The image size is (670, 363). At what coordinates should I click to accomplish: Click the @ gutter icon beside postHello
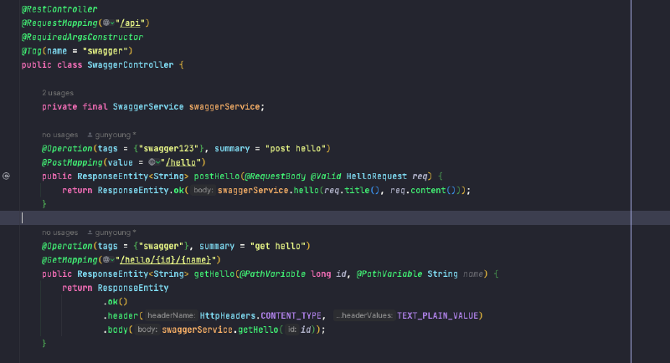click(x=7, y=176)
